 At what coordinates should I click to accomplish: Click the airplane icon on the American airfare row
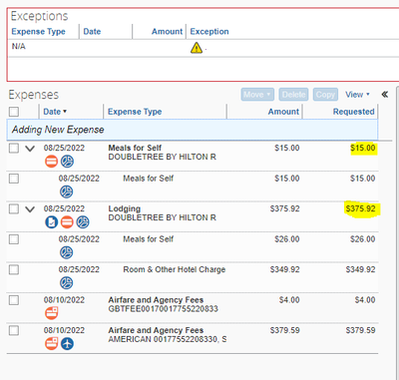[67, 343]
